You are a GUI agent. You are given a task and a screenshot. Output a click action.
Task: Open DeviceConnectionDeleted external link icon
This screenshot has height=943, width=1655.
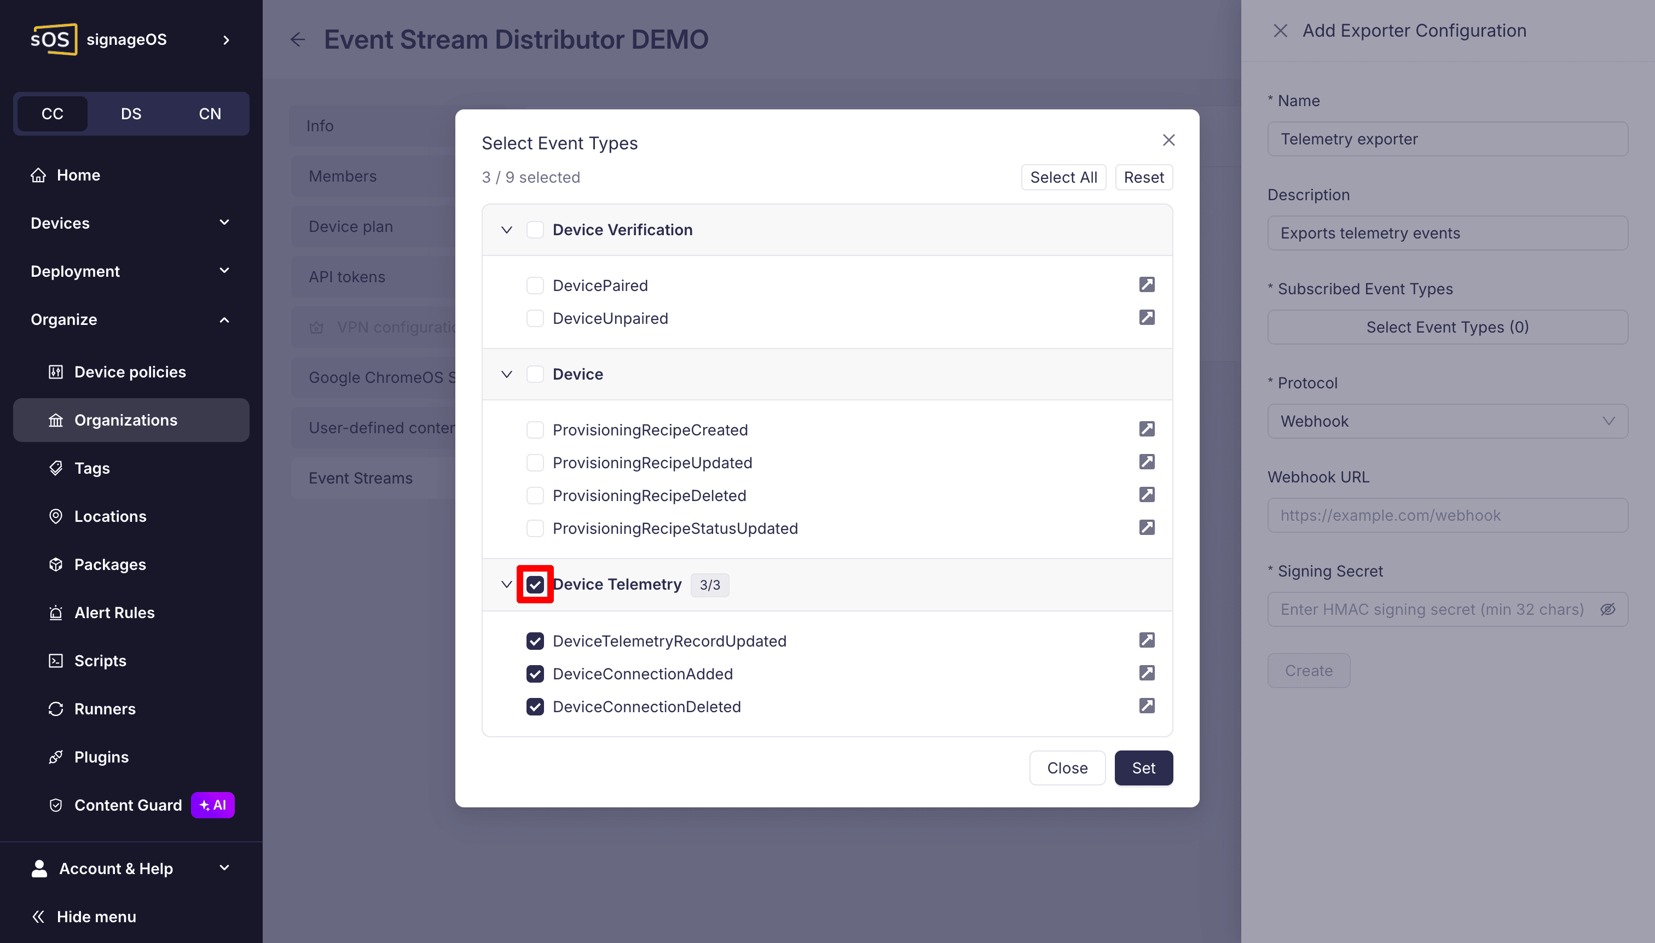[1147, 706]
